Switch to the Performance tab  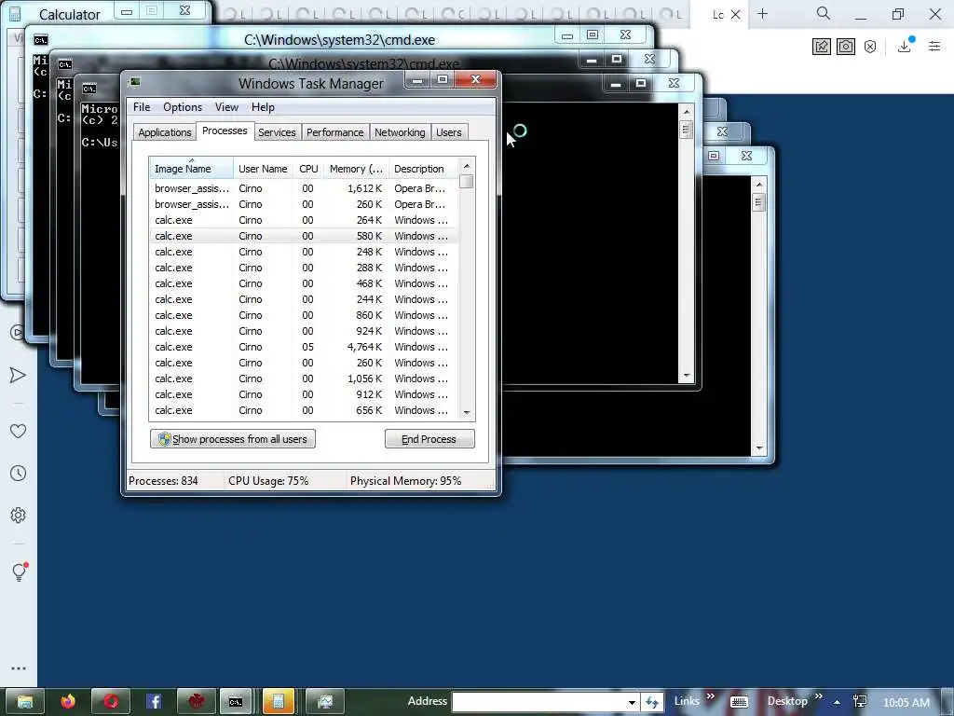point(334,132)
